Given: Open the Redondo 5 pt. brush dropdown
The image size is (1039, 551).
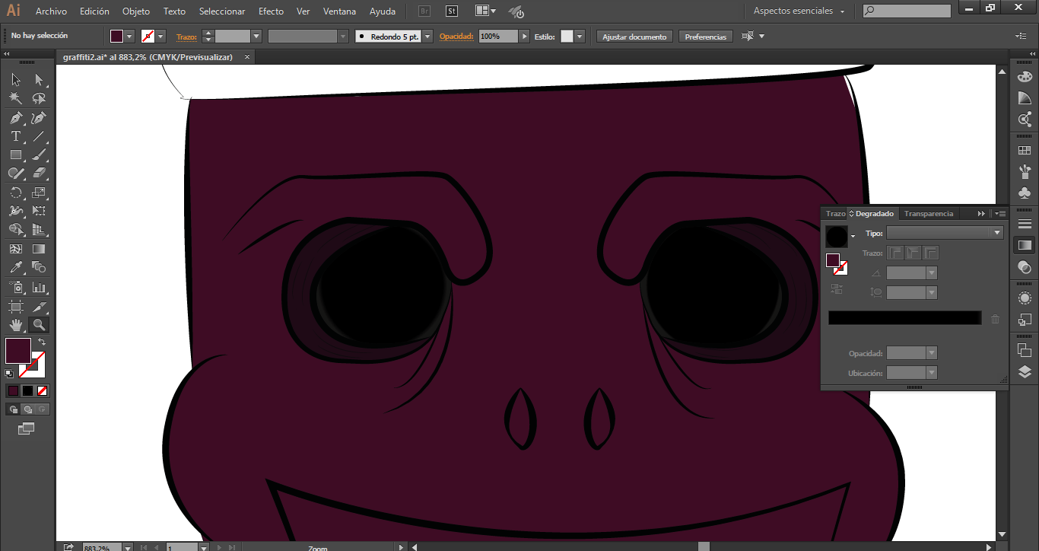Looking at the screenshot, I should [x=427, y=37].
